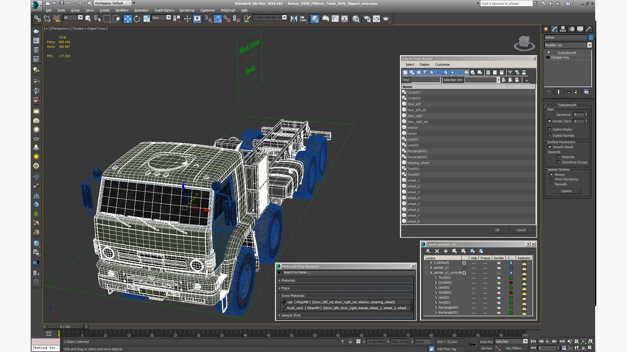
Task: Activate the Select and Scale tool
Action: click(146, 19)
